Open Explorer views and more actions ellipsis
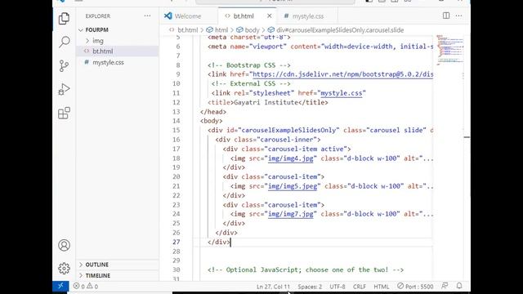Screen dimensions: 523x294 [147, 16]
